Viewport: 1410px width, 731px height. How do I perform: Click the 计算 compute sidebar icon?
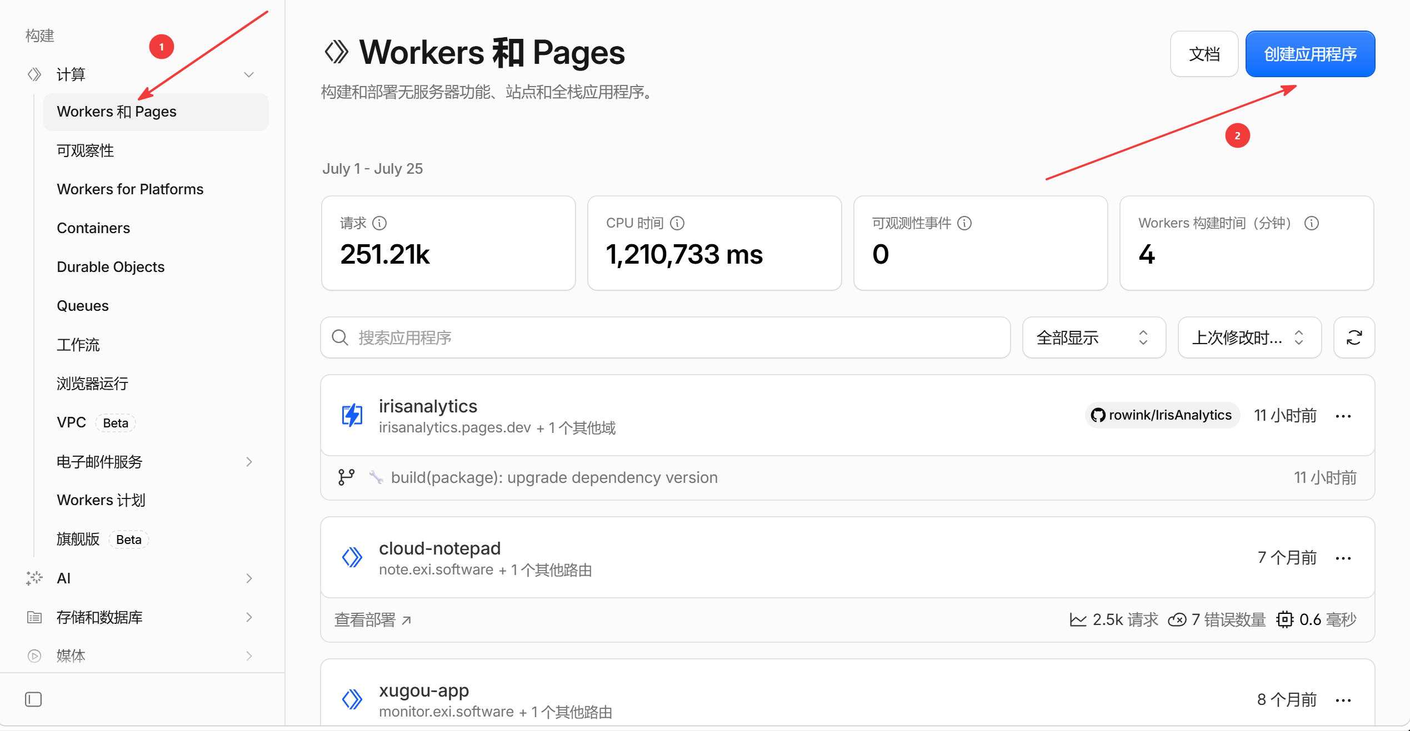tap(34, 74)
